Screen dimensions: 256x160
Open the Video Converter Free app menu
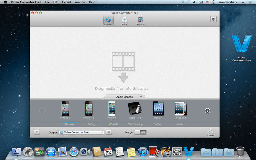[26, 2]
